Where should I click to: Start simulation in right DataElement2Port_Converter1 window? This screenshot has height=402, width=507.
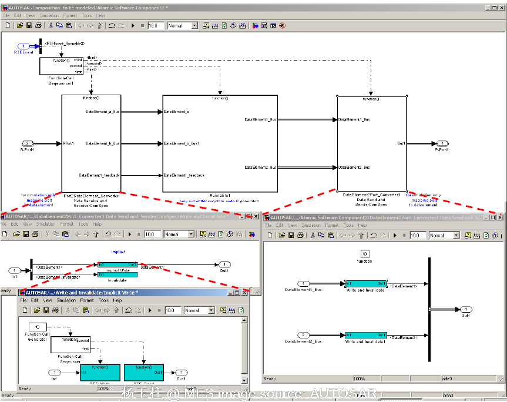click(395, 236)
